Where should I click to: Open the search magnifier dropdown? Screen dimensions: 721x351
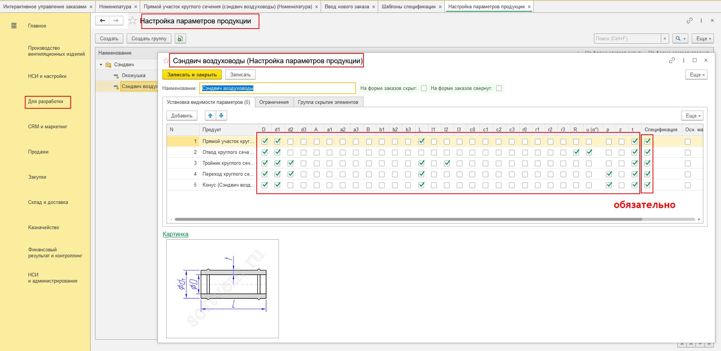tap(681, 39)
